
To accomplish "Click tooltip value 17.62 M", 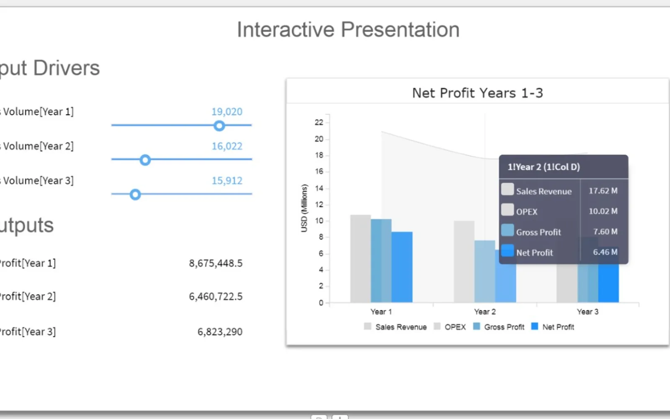I will [x=603, y=191].
